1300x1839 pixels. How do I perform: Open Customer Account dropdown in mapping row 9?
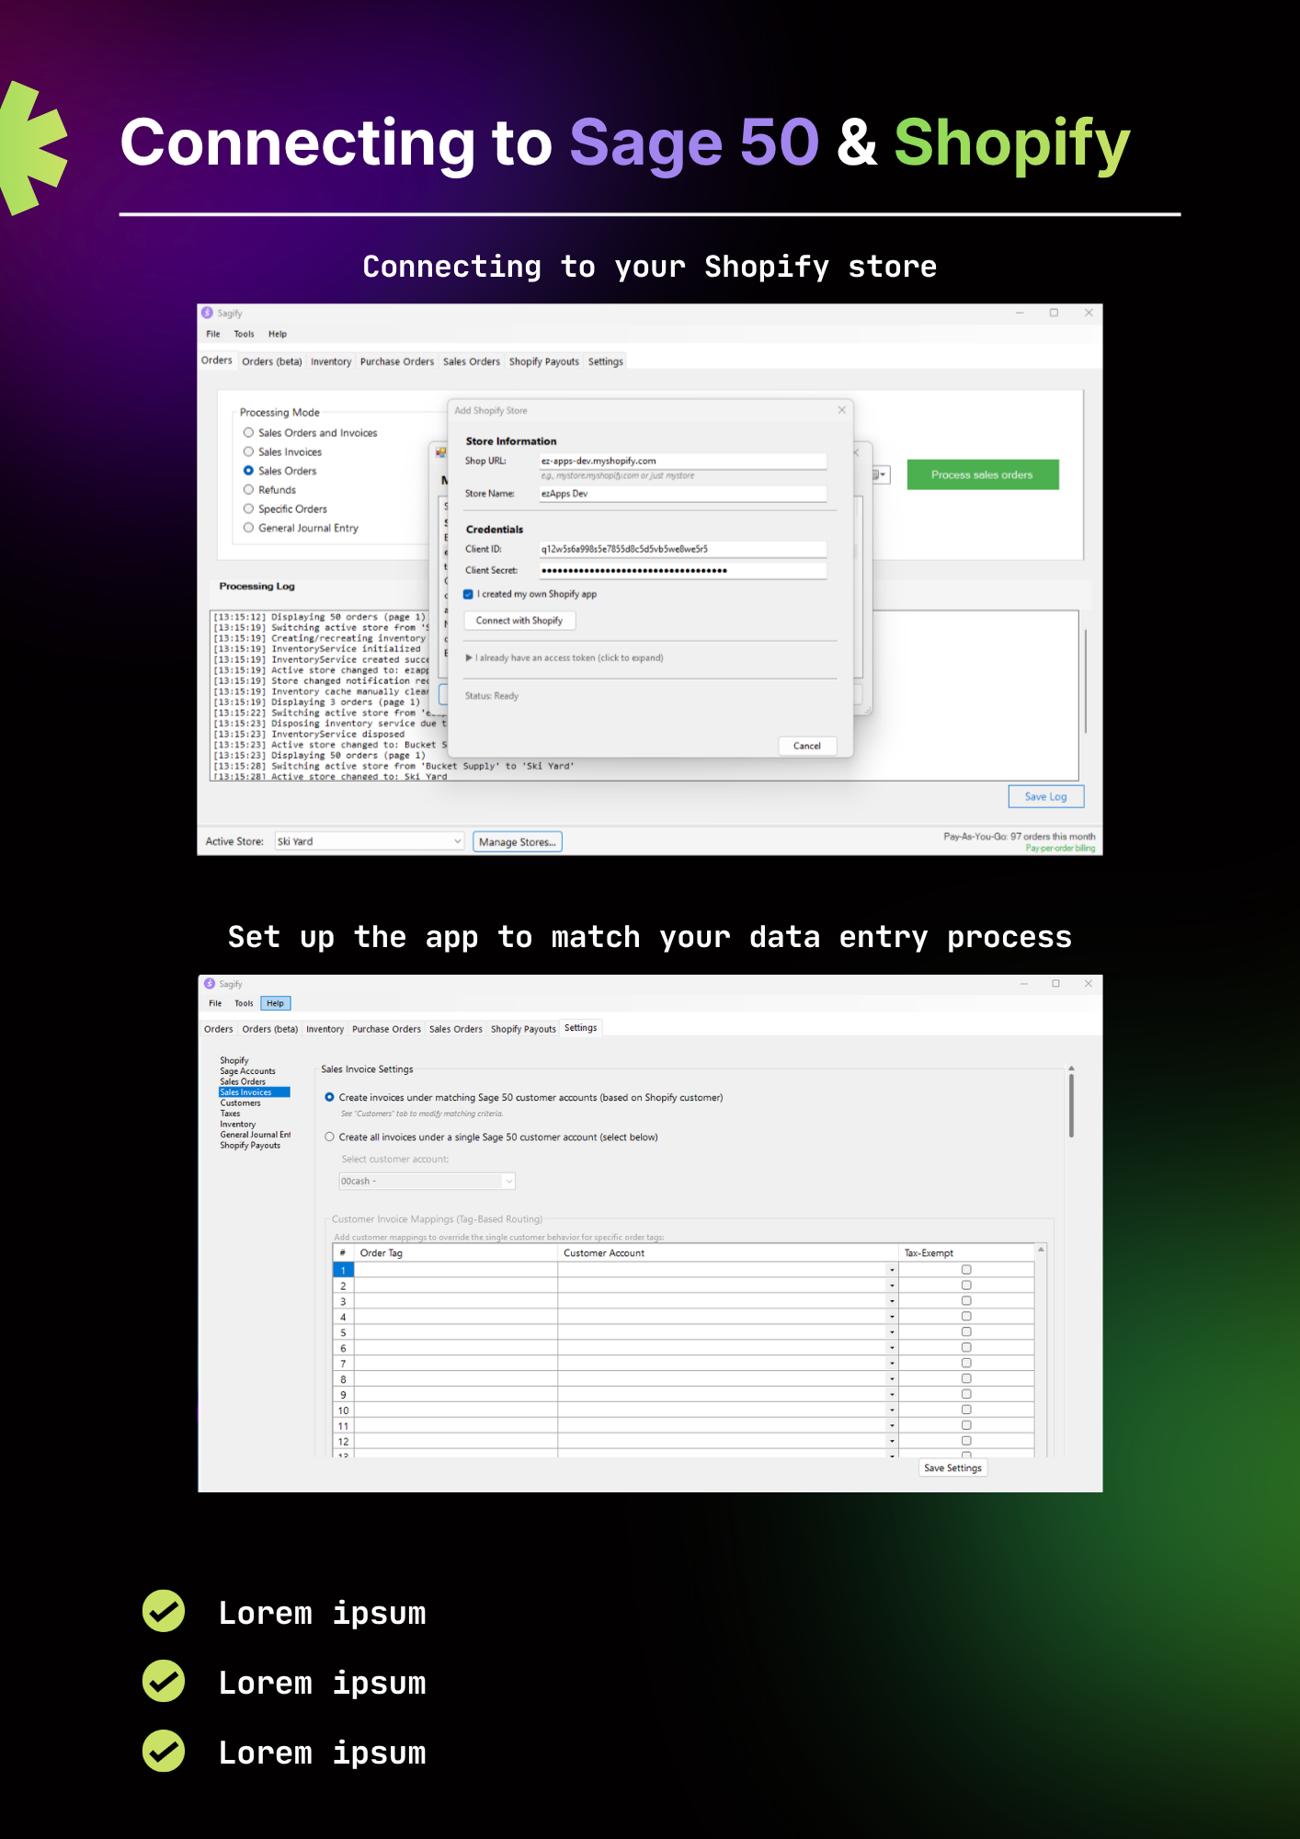[892, 1395]
